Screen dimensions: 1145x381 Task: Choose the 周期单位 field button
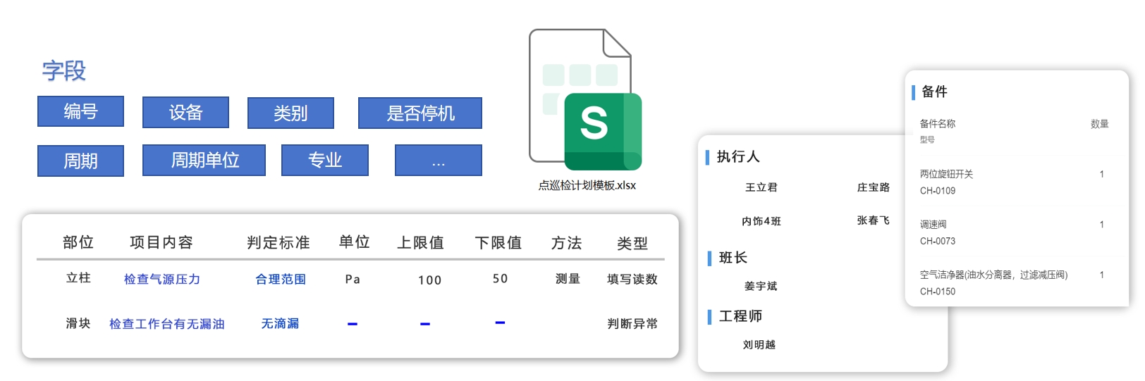tap(204, 161)
